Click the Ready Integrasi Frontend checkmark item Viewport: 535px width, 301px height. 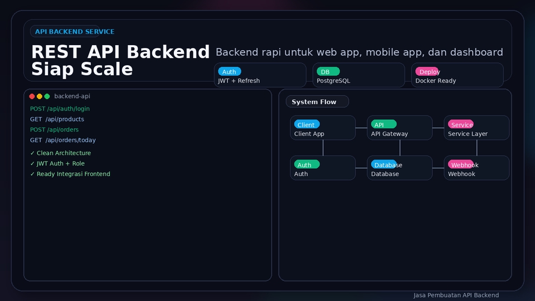click(x=70, y=174)
